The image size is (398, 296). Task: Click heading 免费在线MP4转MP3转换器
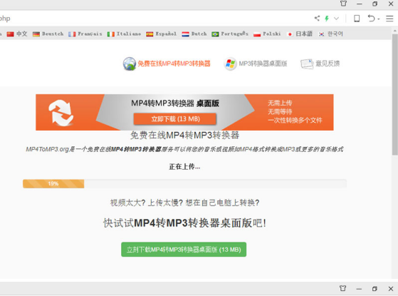(184, 136)
